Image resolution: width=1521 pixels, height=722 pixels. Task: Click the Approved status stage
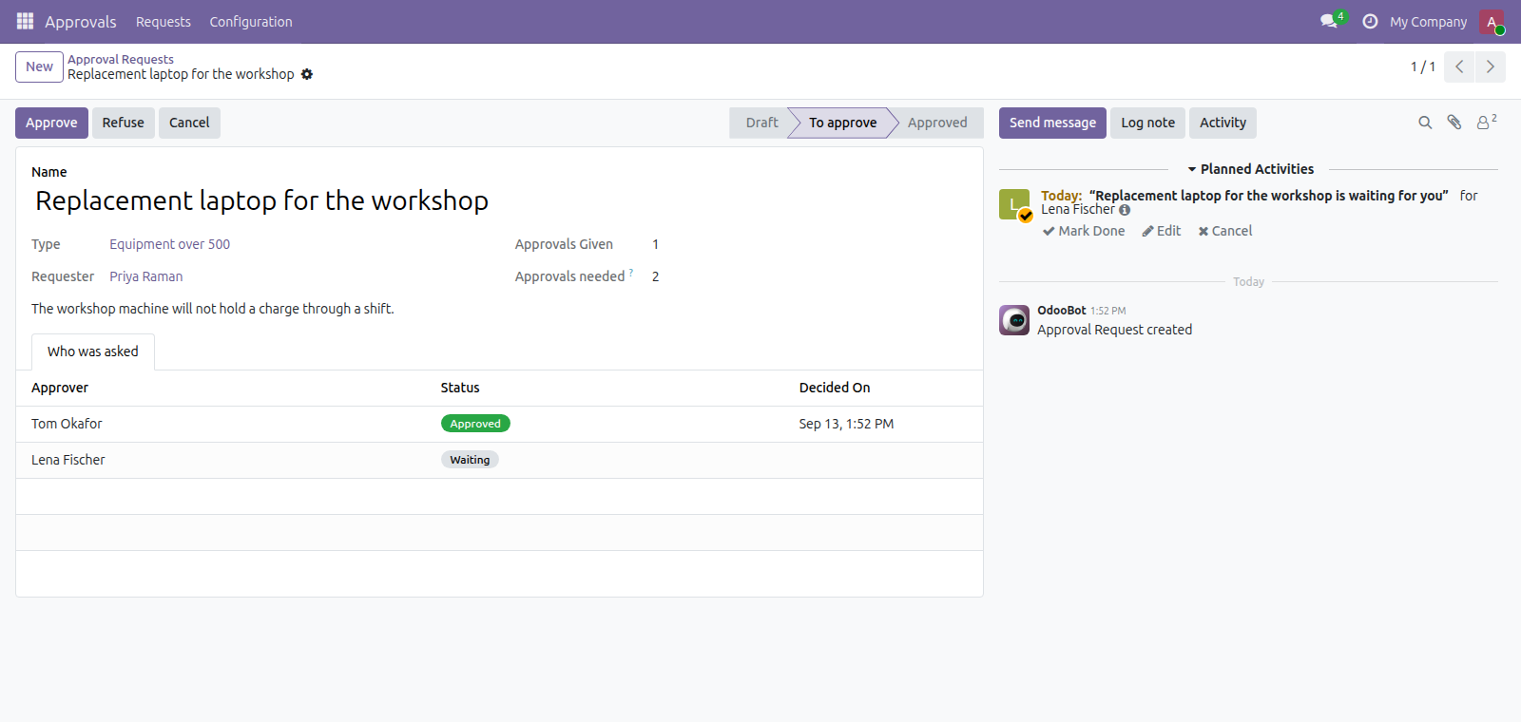pyautogui.click(x=937, y=123)
